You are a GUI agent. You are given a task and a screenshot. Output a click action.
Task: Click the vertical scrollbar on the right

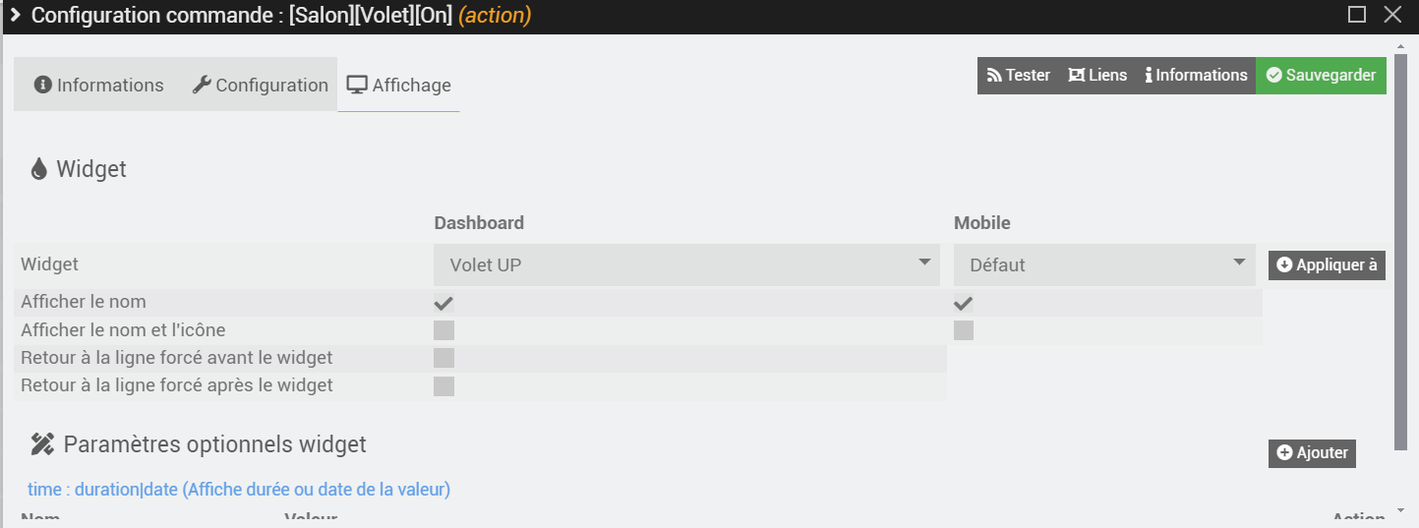(1400, 246)
